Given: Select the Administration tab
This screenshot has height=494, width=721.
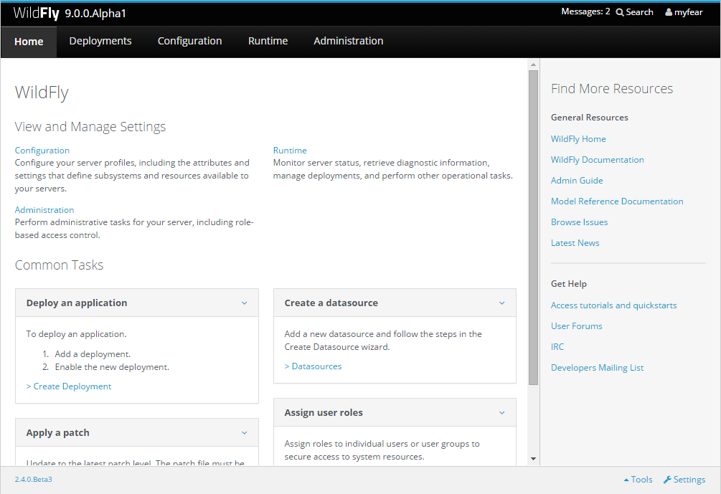Looking at the screenshot, I should pyautogui.click(x=348, y=41).
